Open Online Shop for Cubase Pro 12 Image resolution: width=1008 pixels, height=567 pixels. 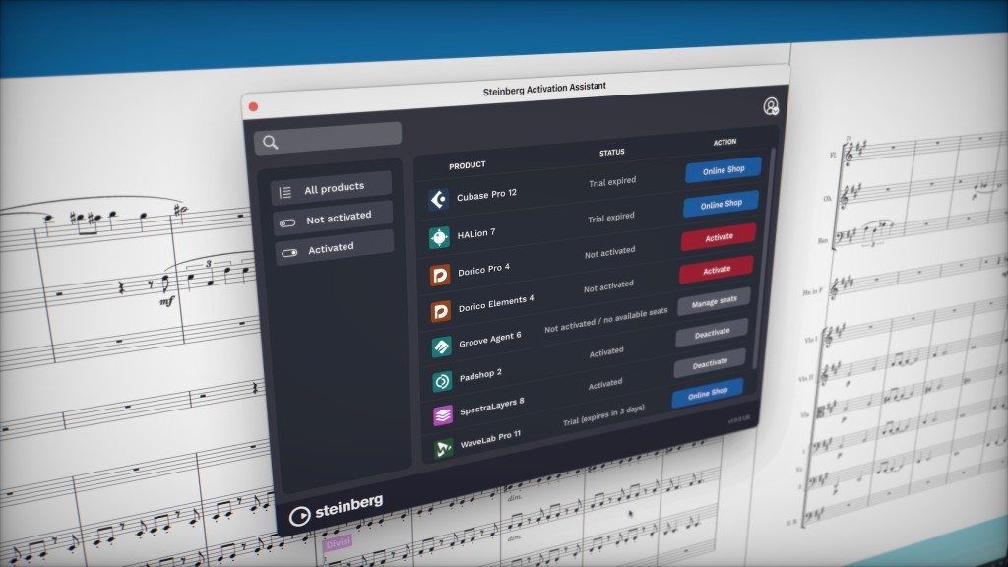[x=724, y=169]
